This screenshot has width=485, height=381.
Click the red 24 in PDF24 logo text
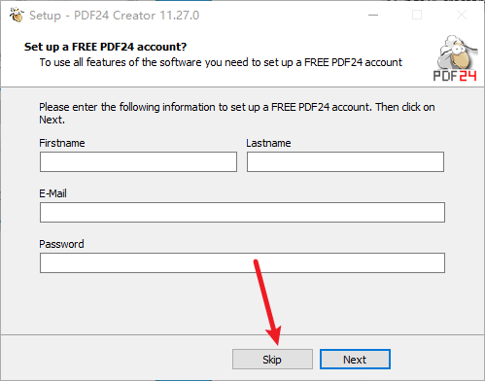click(468, 76)
